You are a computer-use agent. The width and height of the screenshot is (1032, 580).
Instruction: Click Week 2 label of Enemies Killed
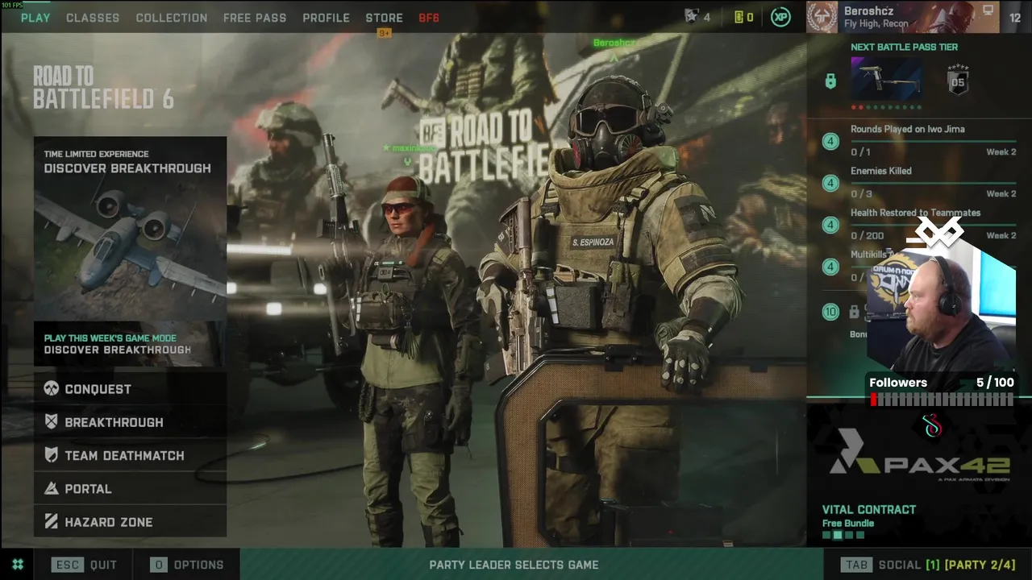[1001, 193]
